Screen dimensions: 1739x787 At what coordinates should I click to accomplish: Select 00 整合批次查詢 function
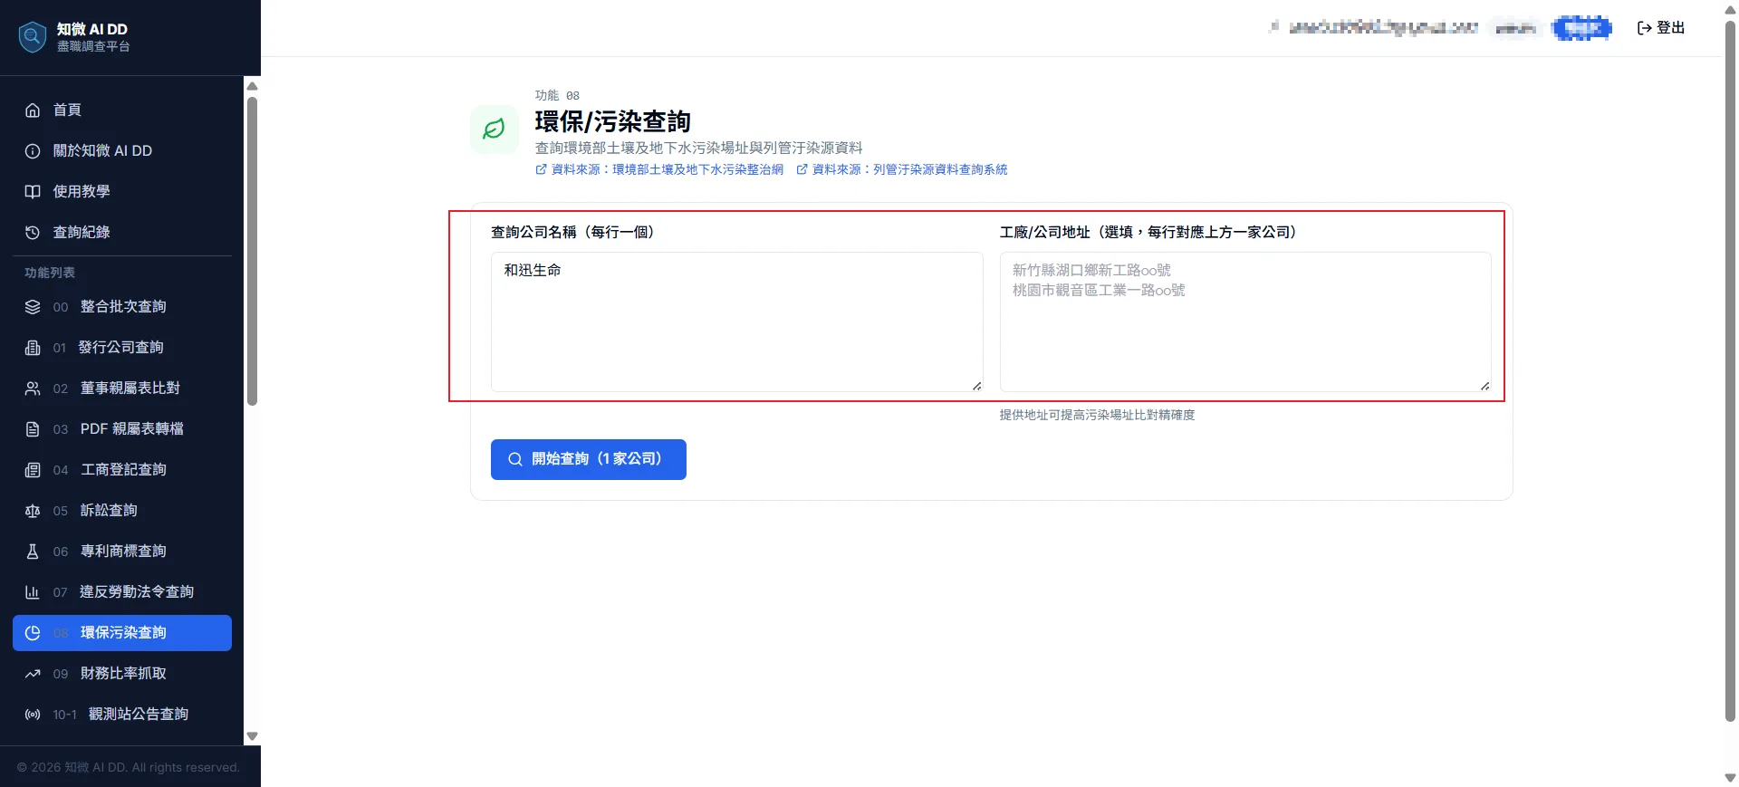(x=122, y=307)
